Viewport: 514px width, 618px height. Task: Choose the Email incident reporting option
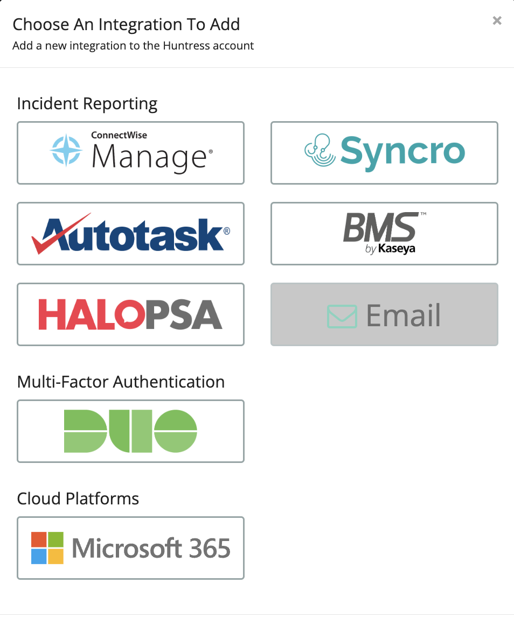[x=384, y=314]
